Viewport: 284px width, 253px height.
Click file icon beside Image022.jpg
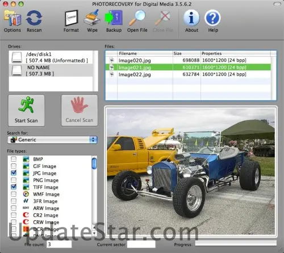pyautogui.click(x=112, y=74)
